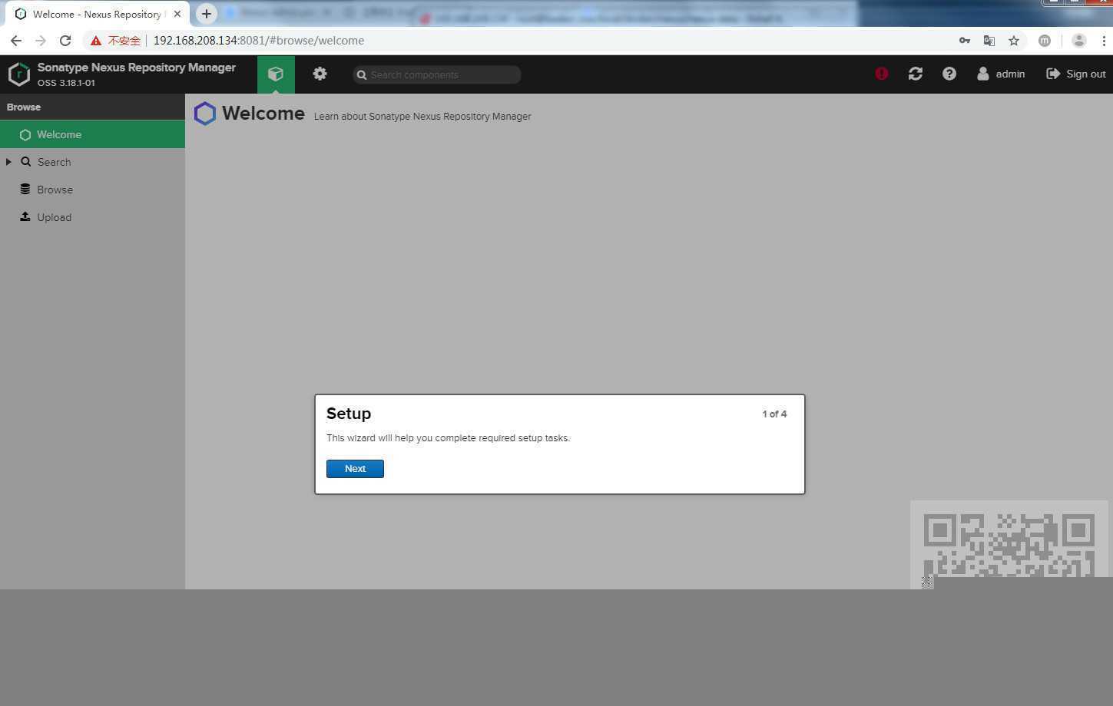Image resolution: width=1113 pixels, height=706 pixels.
Task: Open the Browse cube icon in header
Action: (x=276, y=74)
